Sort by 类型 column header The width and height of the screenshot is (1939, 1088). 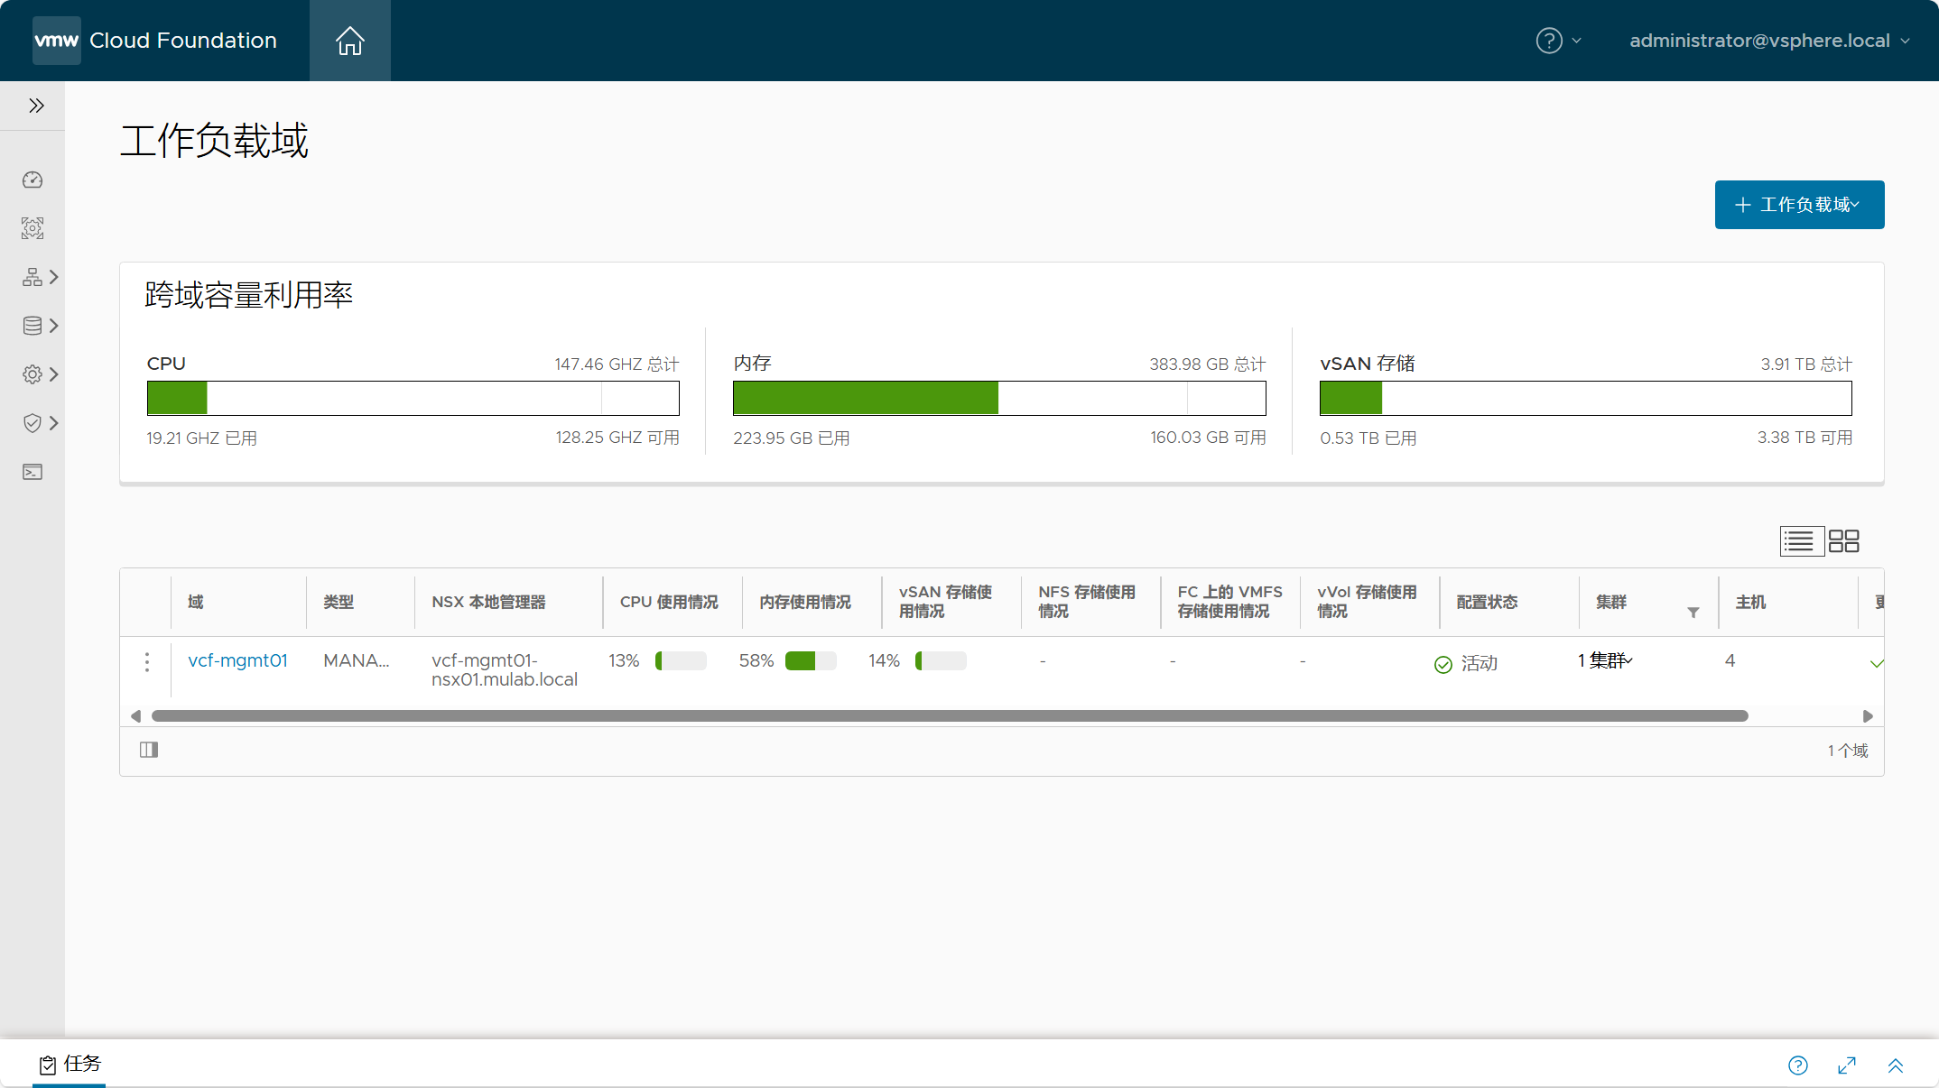[x=339, y=602]
